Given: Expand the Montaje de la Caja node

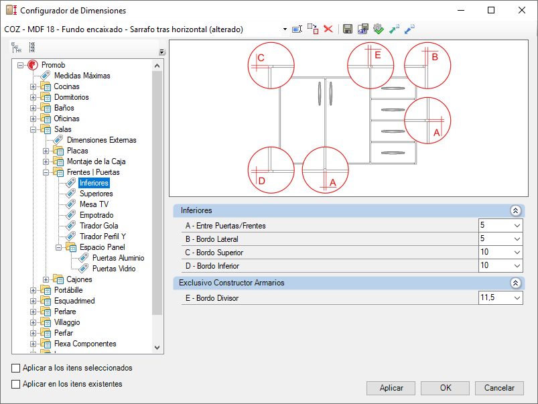Looking at the screenshot, I should pos(46,161).
